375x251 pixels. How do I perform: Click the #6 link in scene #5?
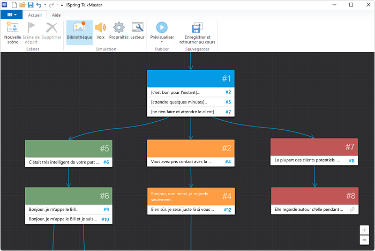tap(106, 162)
